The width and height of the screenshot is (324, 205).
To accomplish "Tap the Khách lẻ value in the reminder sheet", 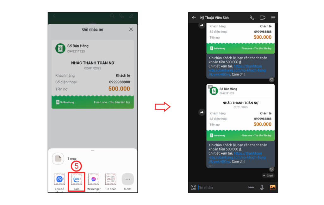I will pyautogui.click(x=123, y=75).
